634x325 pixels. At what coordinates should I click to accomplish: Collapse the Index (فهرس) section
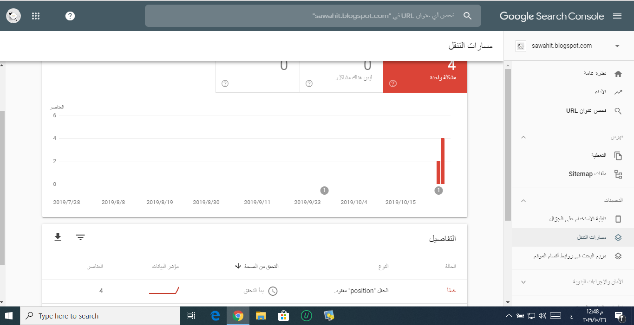tap(523, 137)
